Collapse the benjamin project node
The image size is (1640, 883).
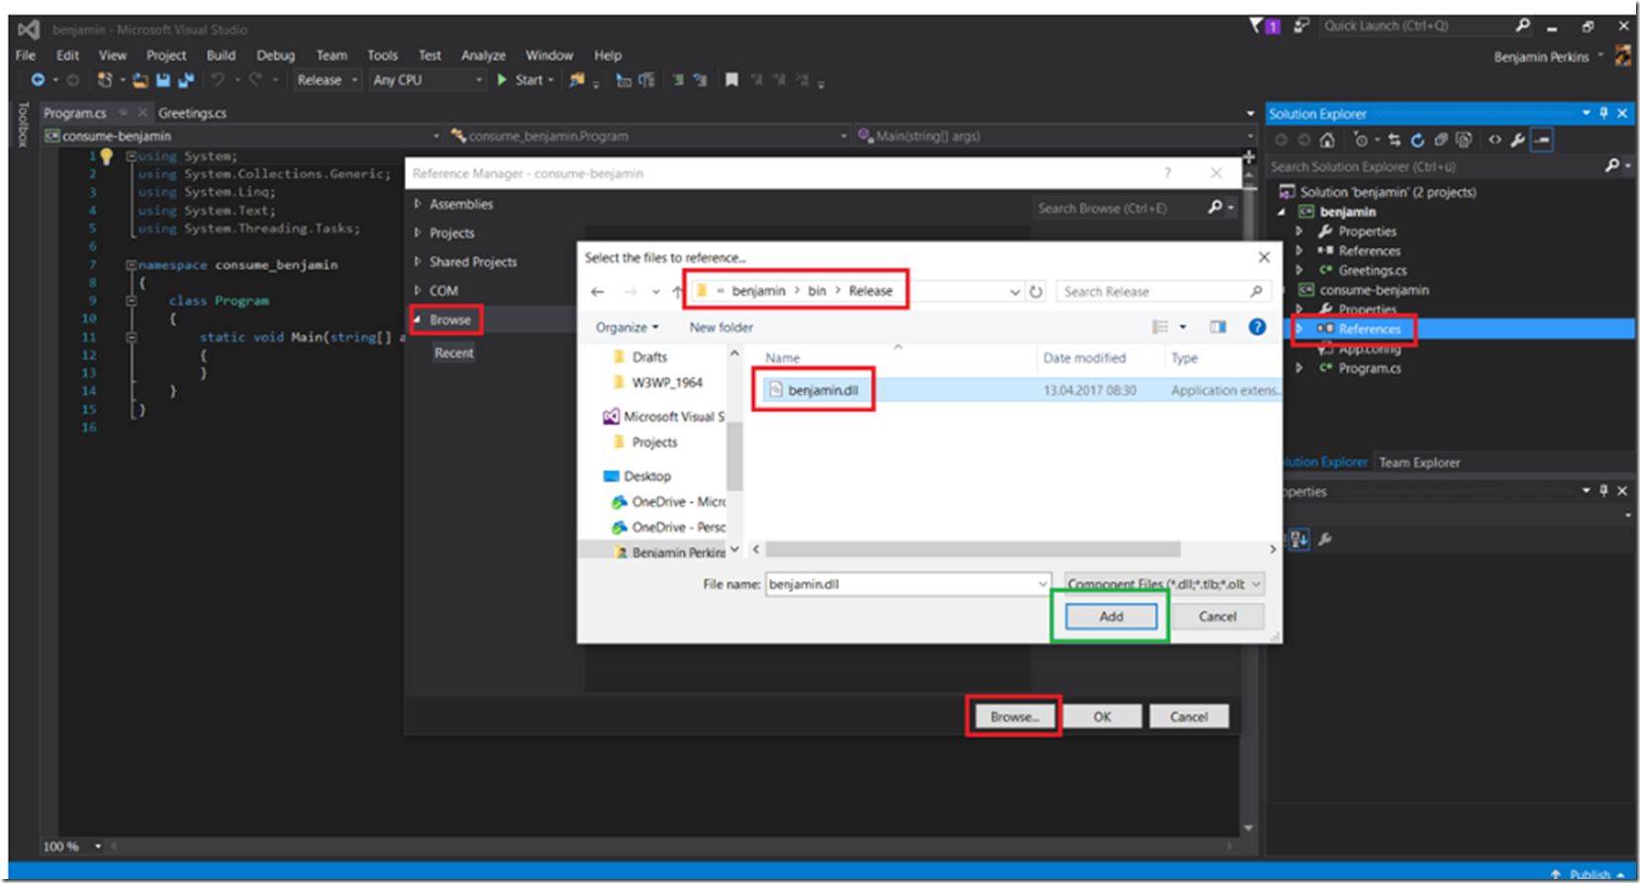(x=1282, y=212)
